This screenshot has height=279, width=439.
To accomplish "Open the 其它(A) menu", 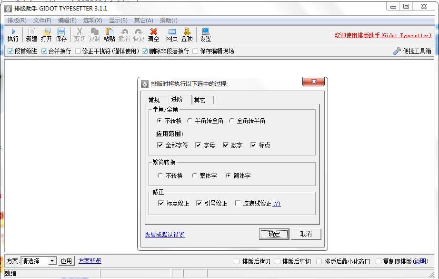I will (x=144, y=21).
